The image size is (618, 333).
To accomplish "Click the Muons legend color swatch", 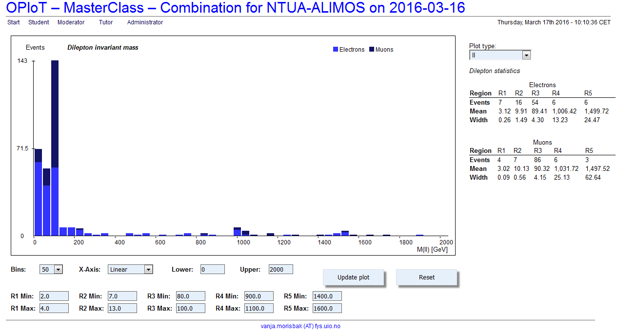I will 372,50.
